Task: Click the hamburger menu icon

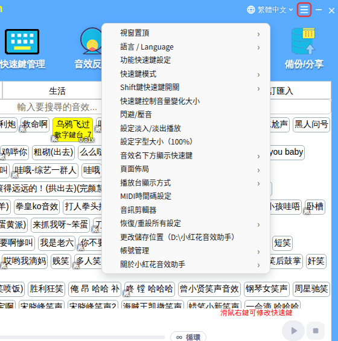Action: 304,10
